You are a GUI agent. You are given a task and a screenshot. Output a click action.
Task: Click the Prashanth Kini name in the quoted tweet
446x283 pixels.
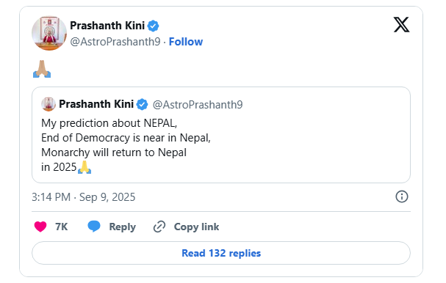click(96, 104)
